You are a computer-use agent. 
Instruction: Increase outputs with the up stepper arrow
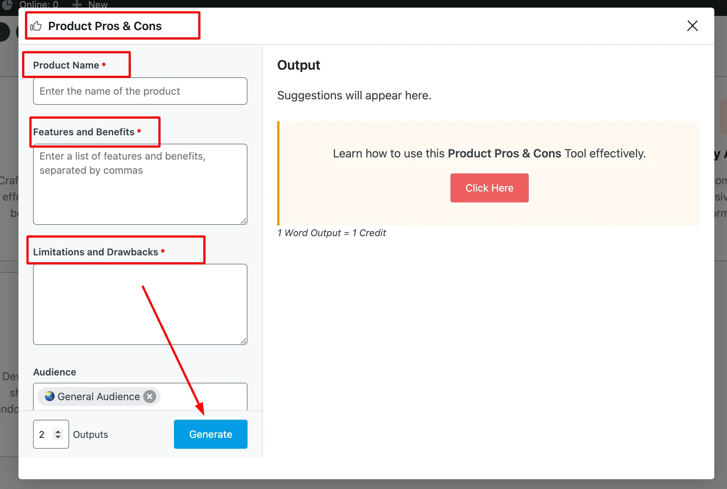click(58, 431)
